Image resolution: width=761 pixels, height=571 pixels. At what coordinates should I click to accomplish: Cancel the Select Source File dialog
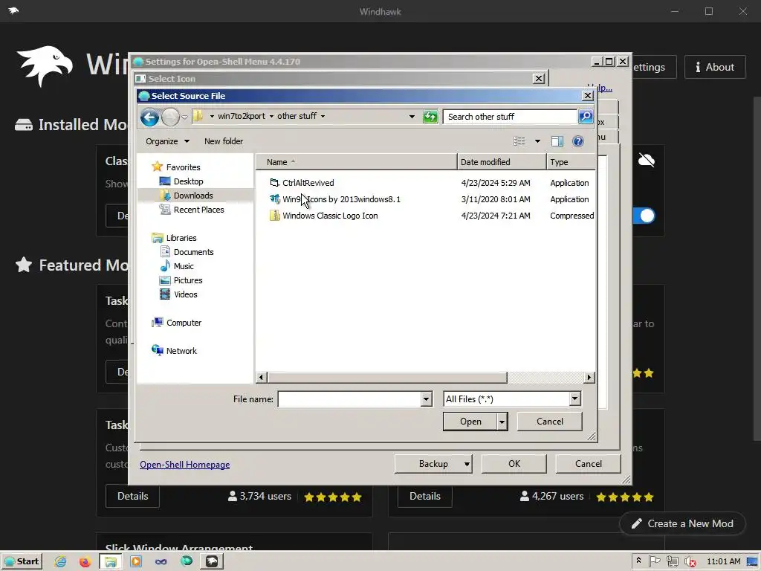click(549, 422)
